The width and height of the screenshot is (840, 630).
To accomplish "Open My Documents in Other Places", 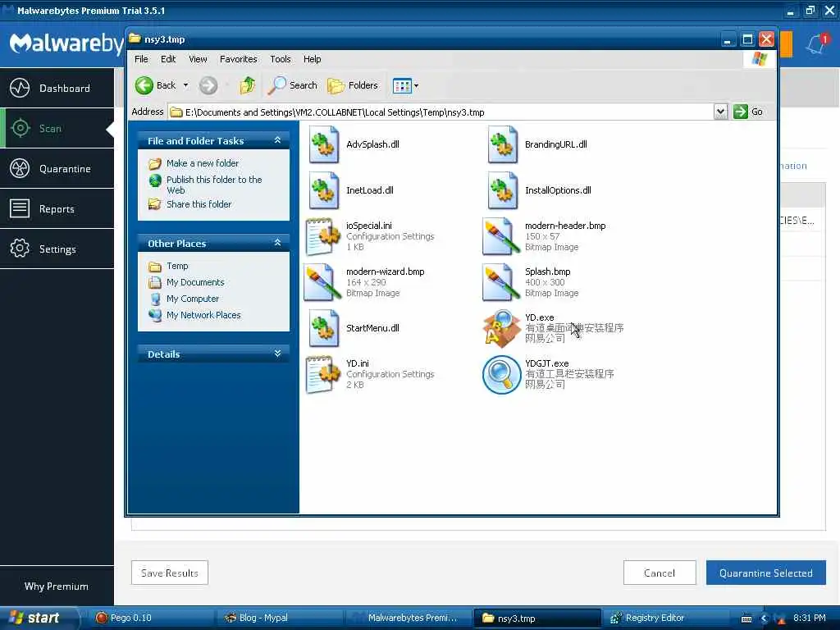I will [x=195, y=282].
